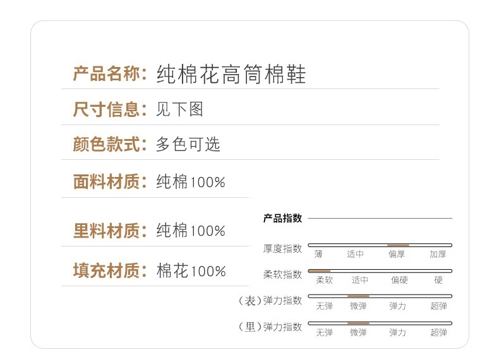The width and height of the screenshot is (499, 364).
Task: Select 超弹 in the outer (表) elasticity row
Action: (438, 306)
